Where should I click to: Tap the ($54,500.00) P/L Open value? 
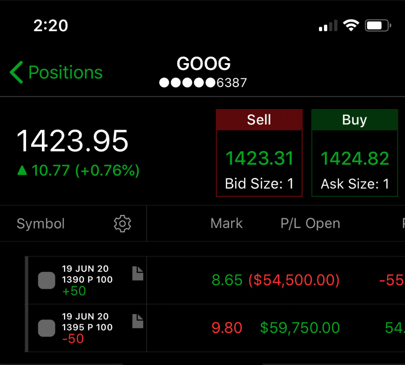[294, 280]
